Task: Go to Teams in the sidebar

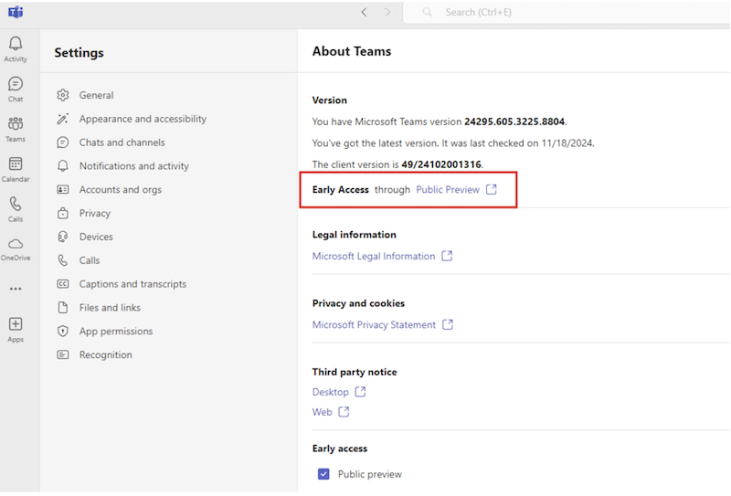Action: 16,126
